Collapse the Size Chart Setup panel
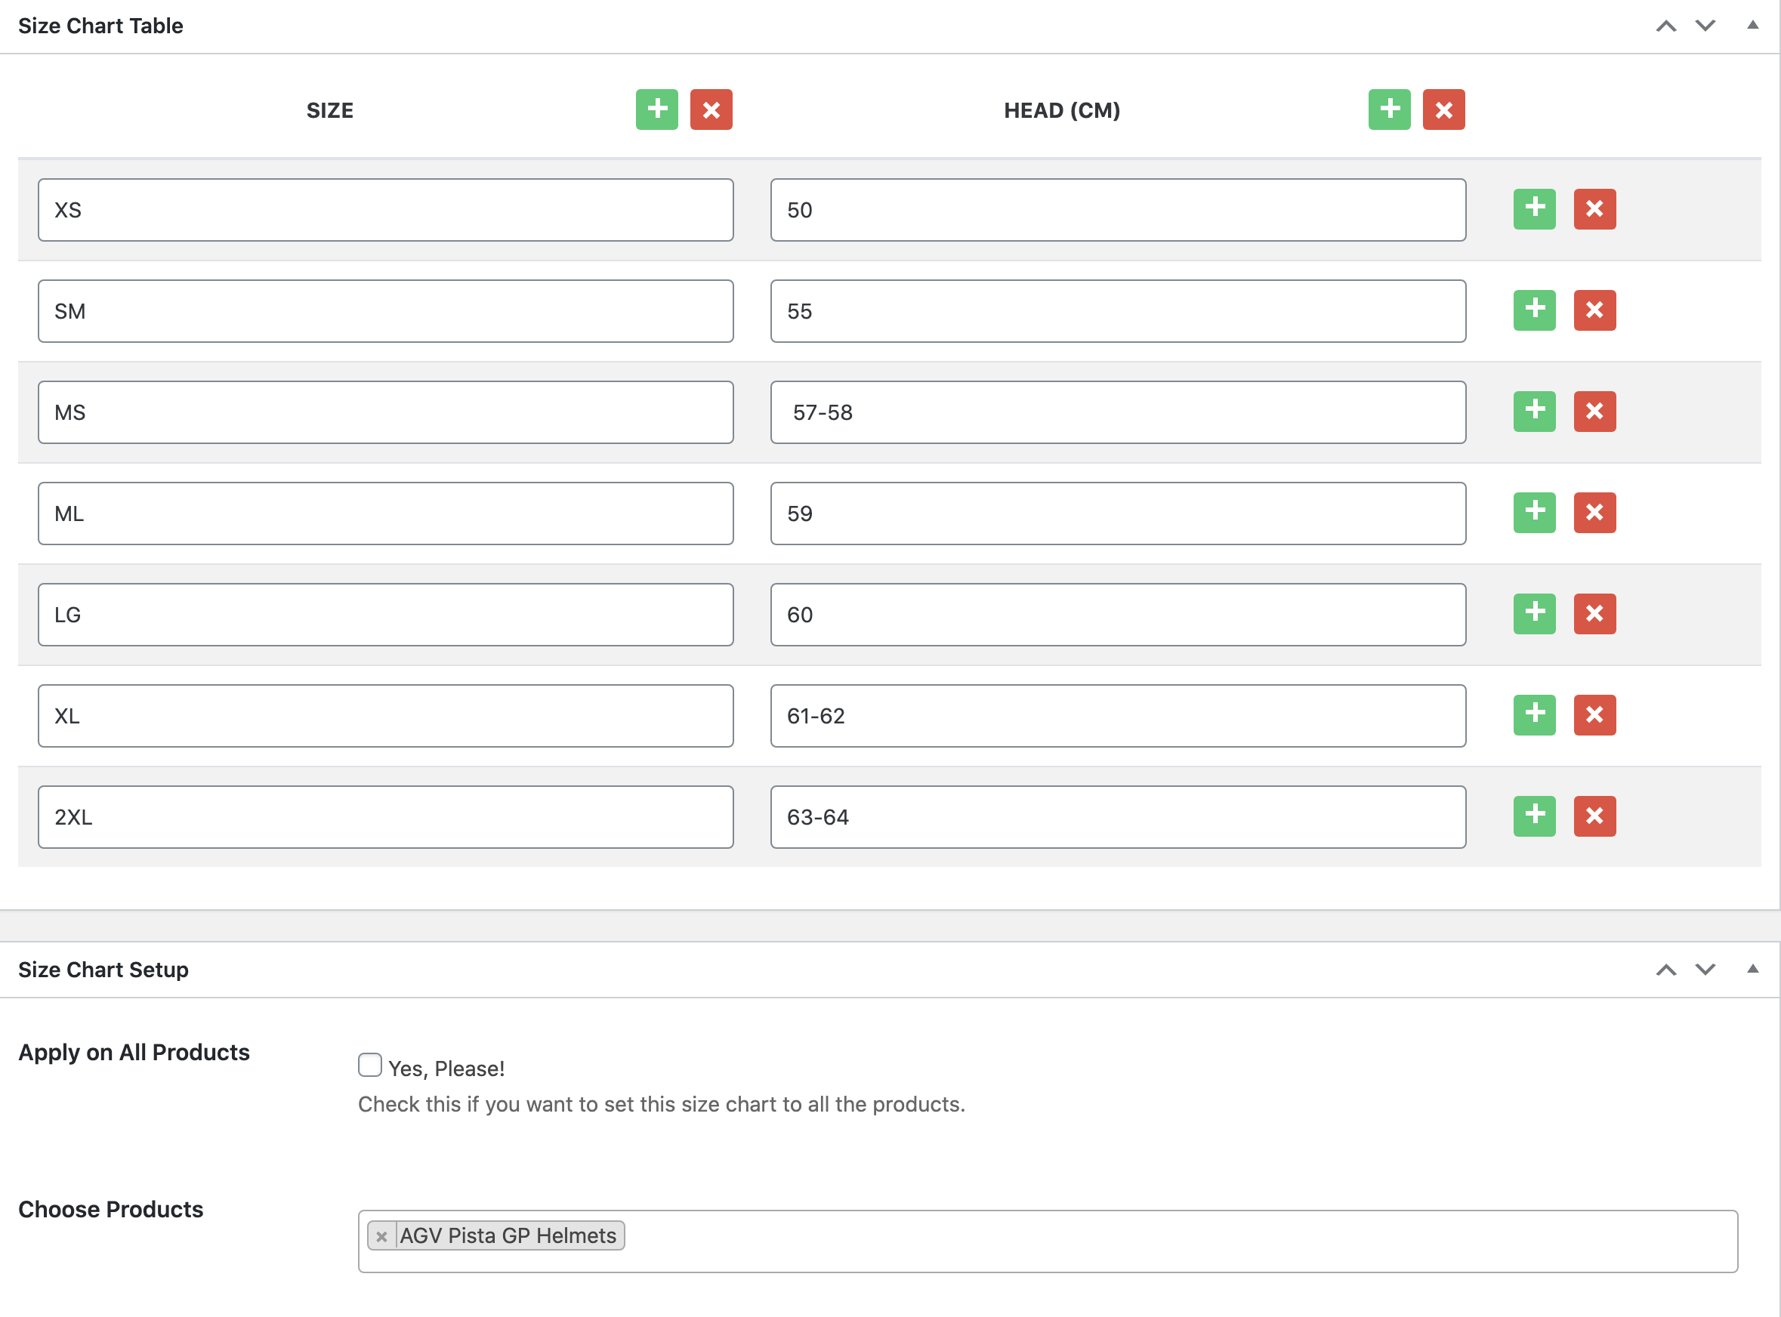The width and height of the screenshot is (1781, 1317). (x=1752, y=970)
